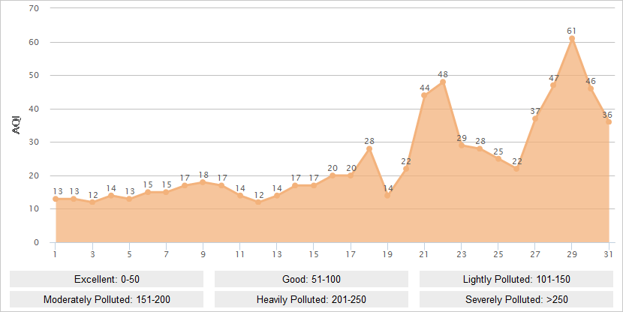Click the day 24 point valued 28
The height and width of the screenshot is (312, 623).
tap(480, 148)
